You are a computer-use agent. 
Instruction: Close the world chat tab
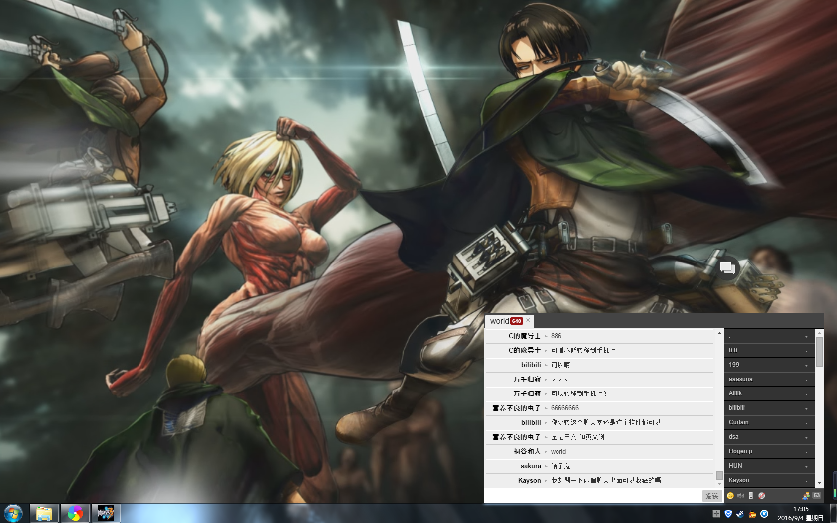pos(528,320)
